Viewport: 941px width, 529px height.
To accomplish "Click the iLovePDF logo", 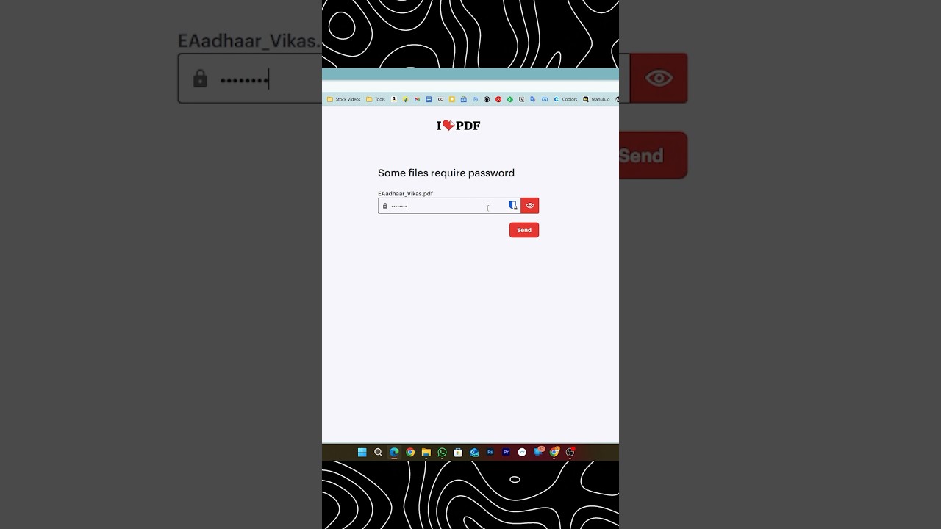I will click(x=458, y=126).
